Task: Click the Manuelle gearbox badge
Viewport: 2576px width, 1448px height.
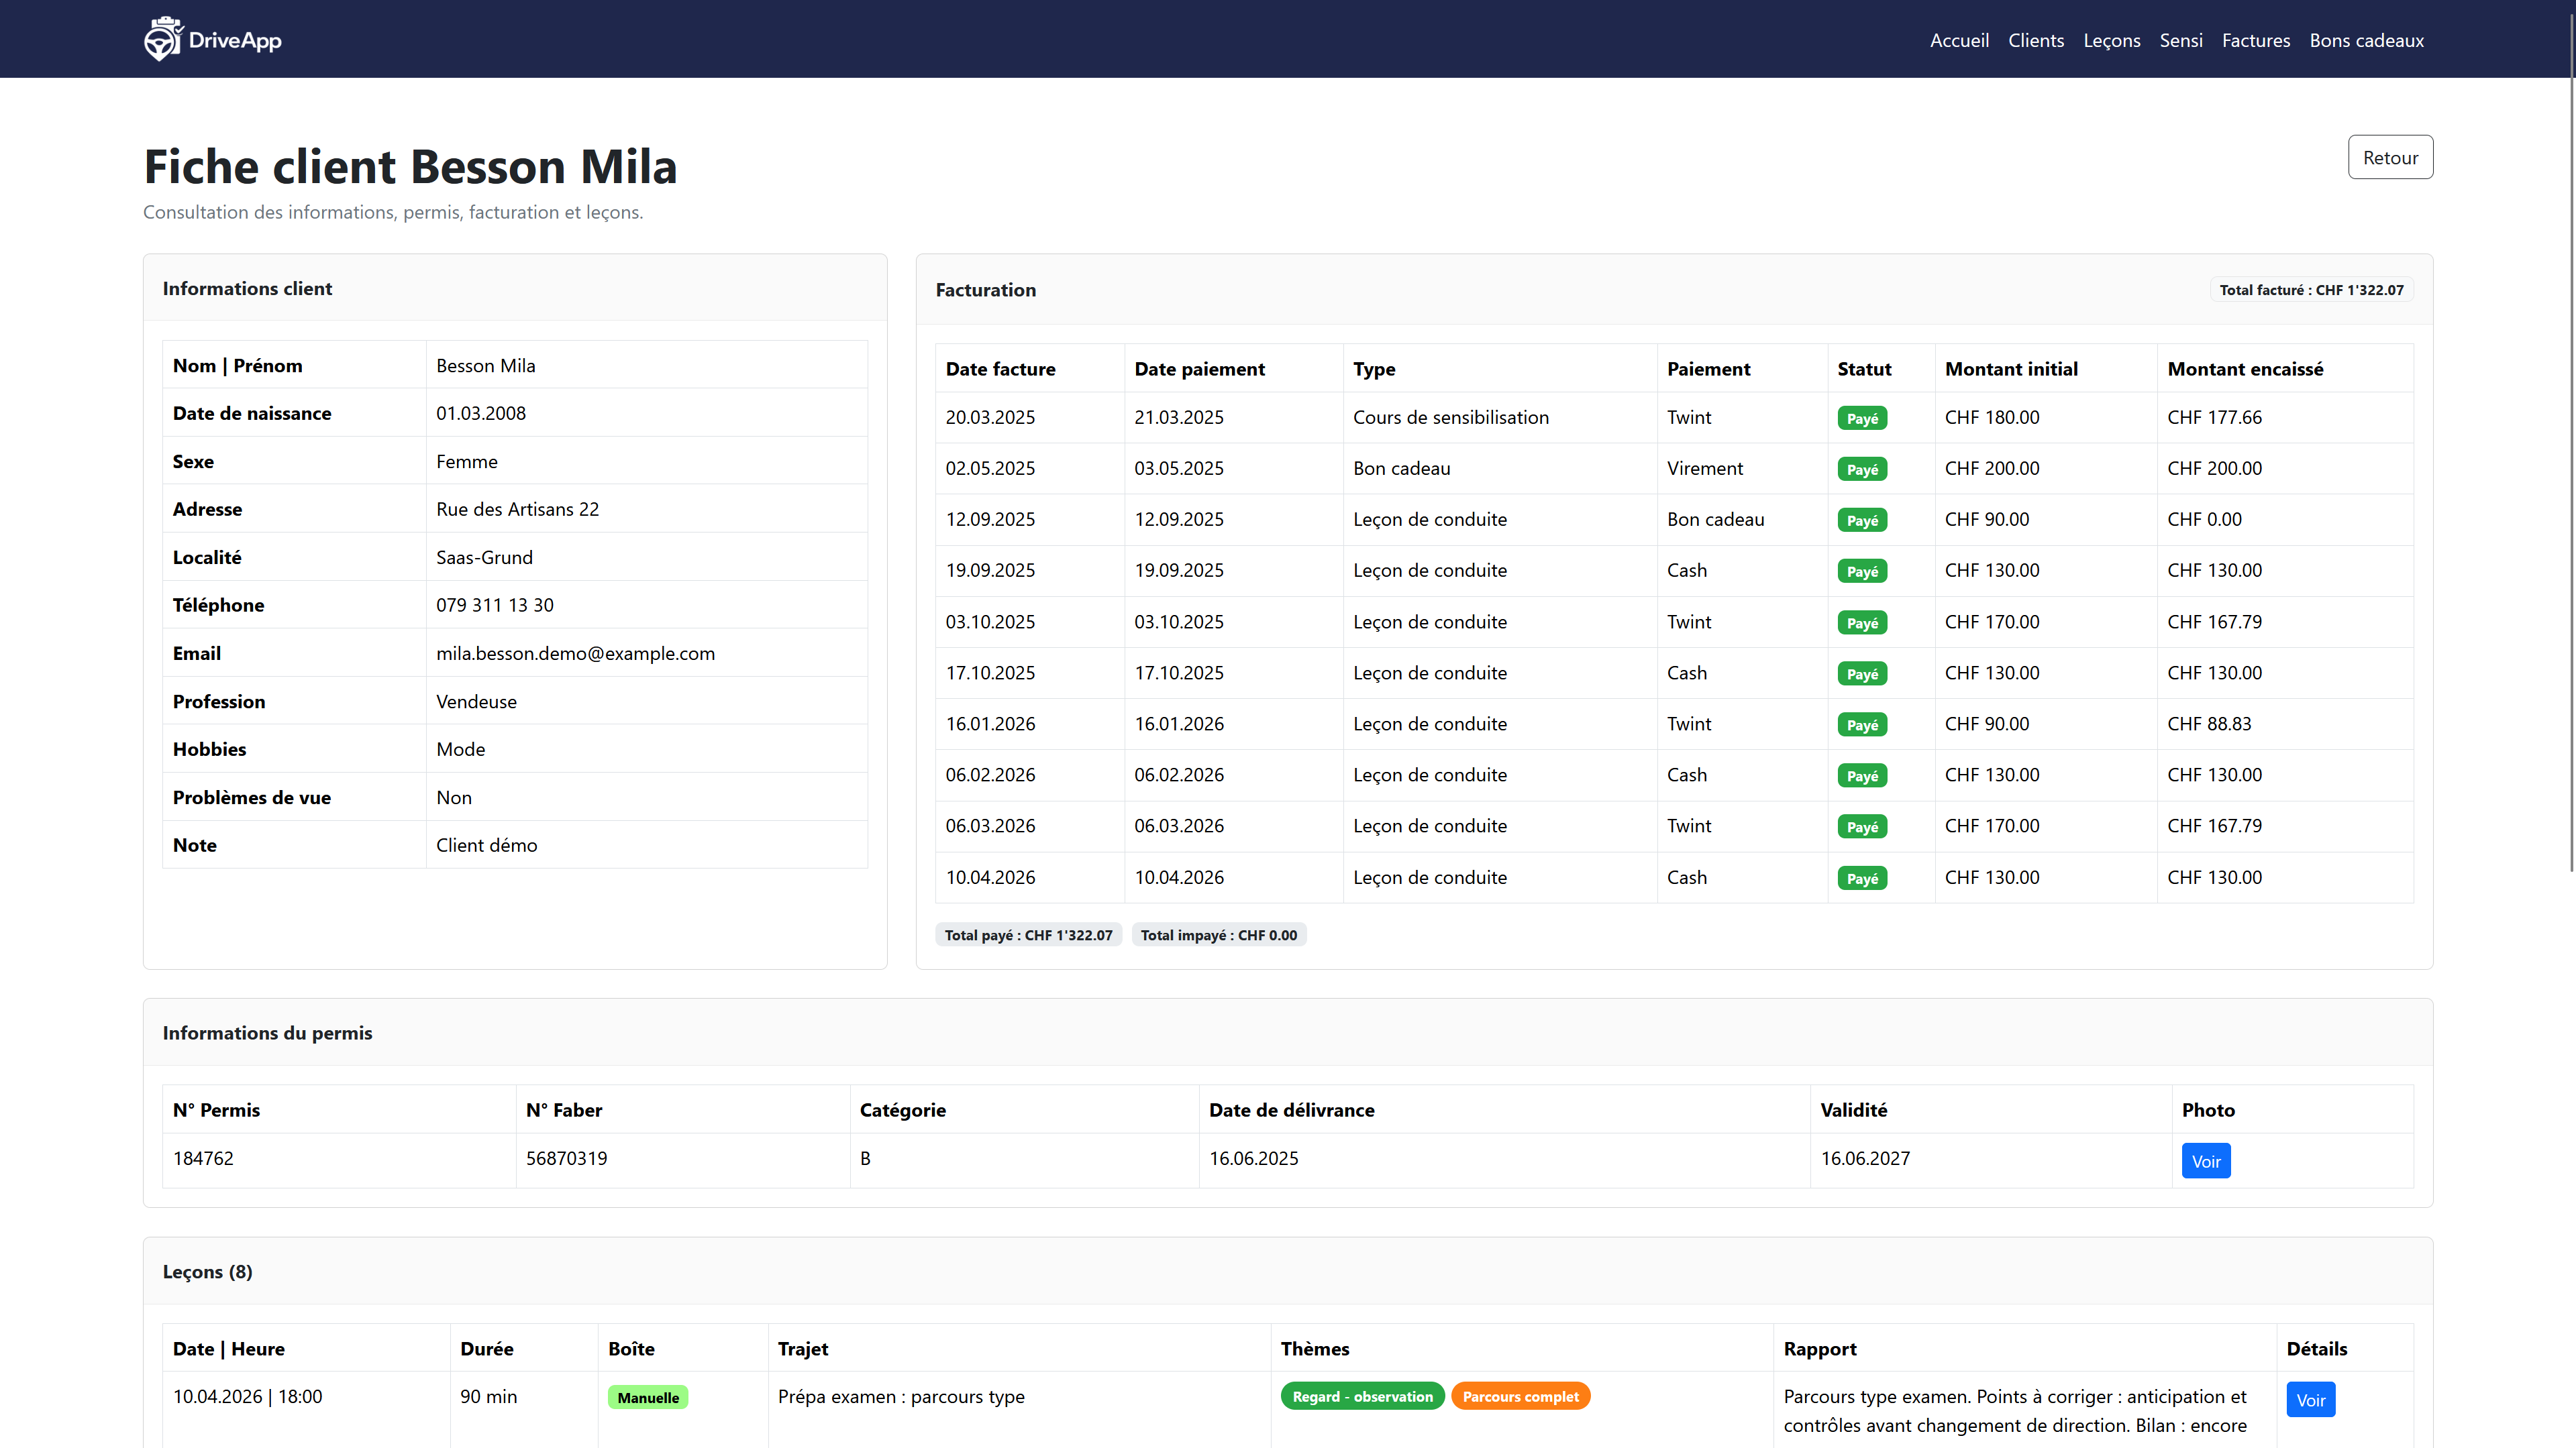Action: 647,1397
